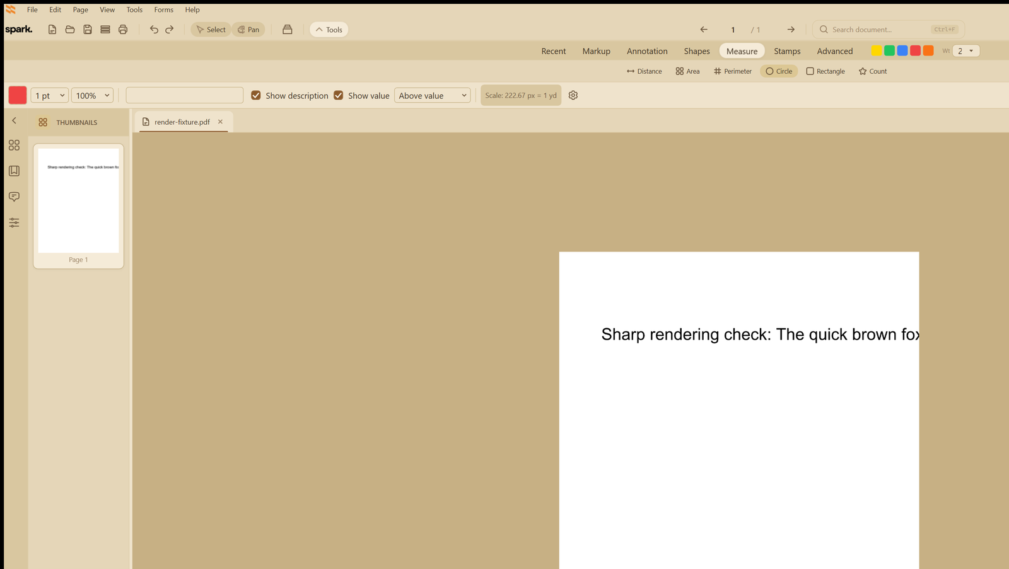
Task: Switch to the Pan hand tool
Action: (x=248, y=30)
